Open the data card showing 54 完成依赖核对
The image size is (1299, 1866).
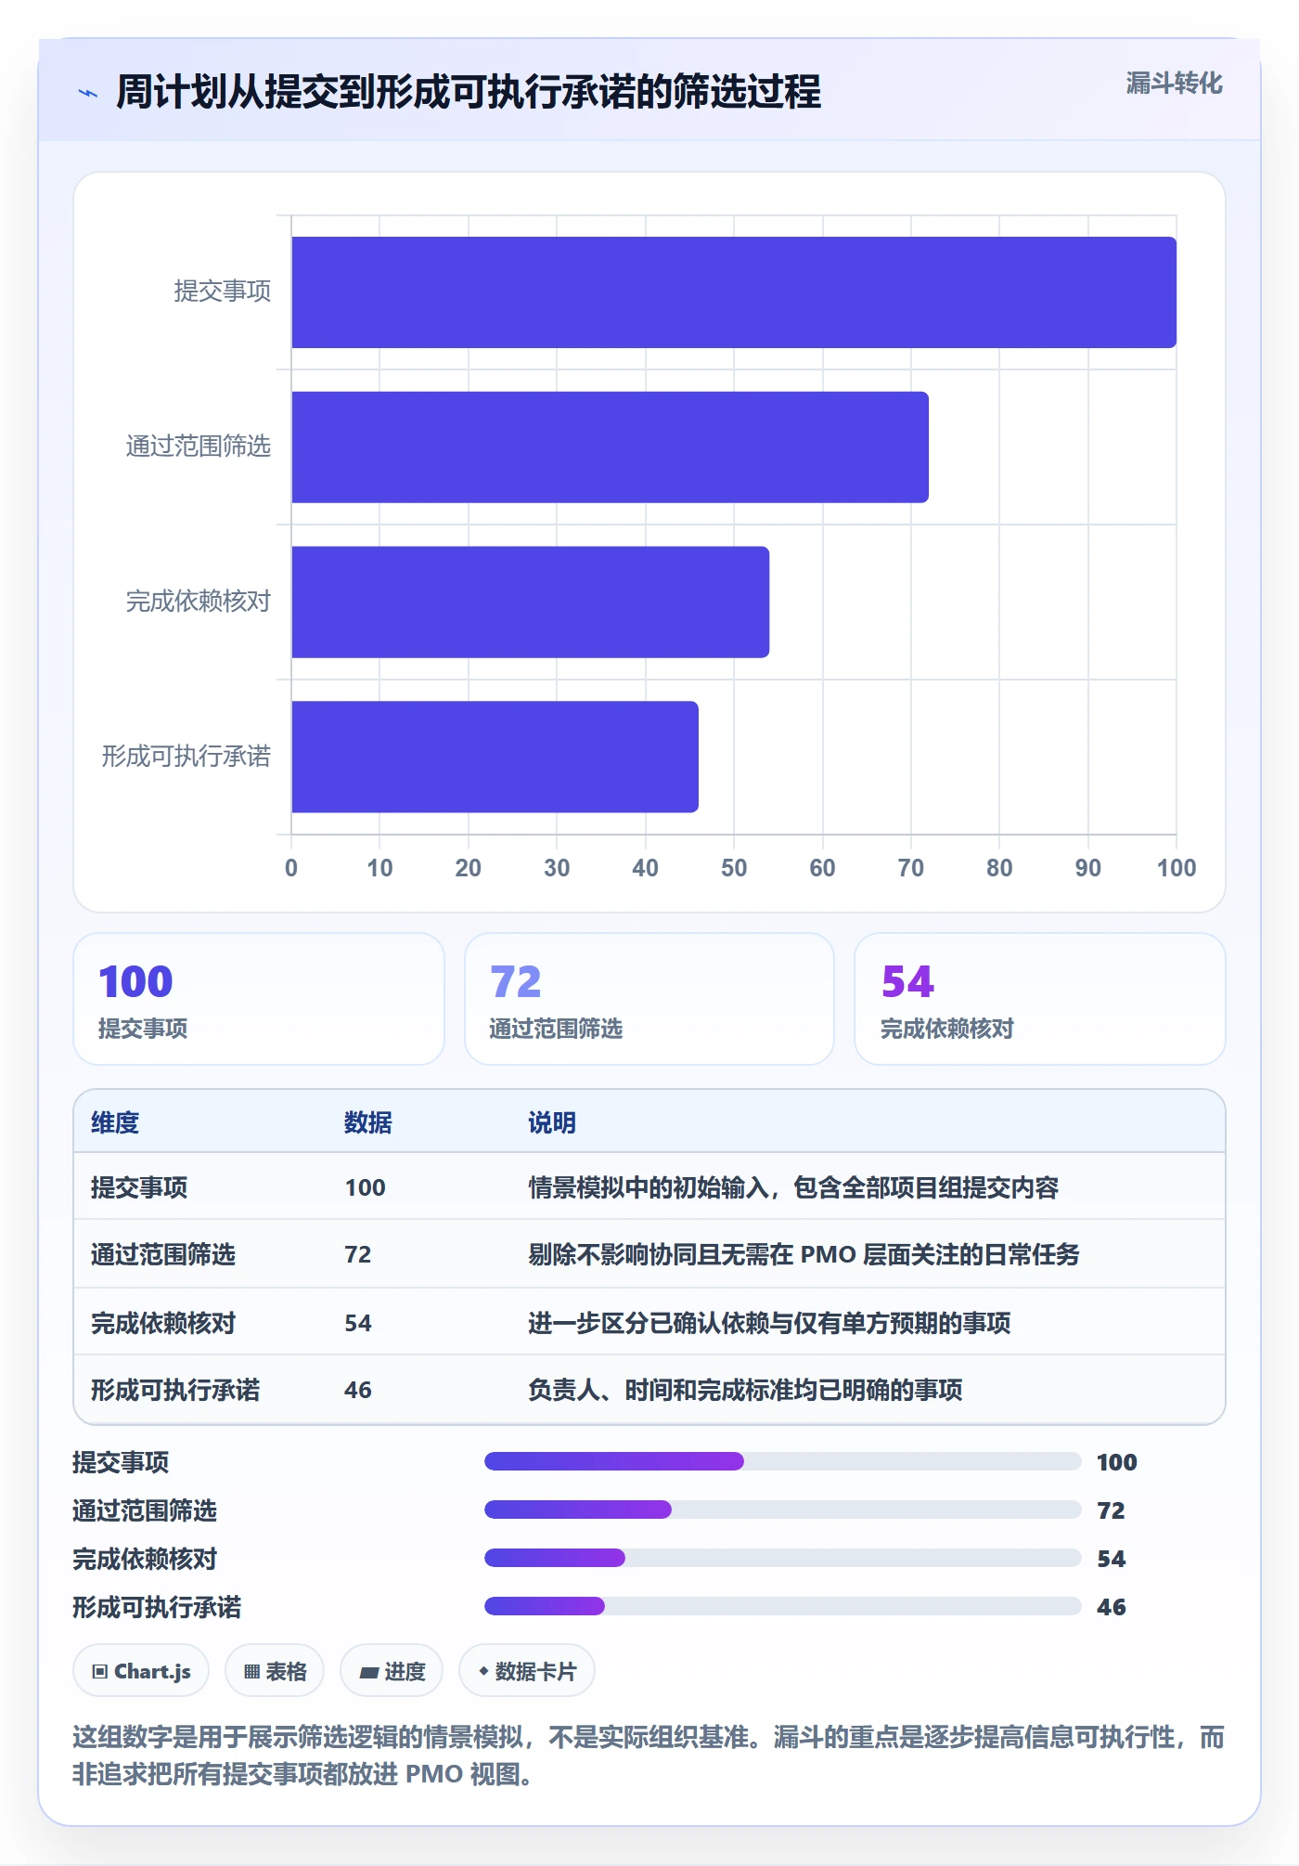(x=1040, y=999)
